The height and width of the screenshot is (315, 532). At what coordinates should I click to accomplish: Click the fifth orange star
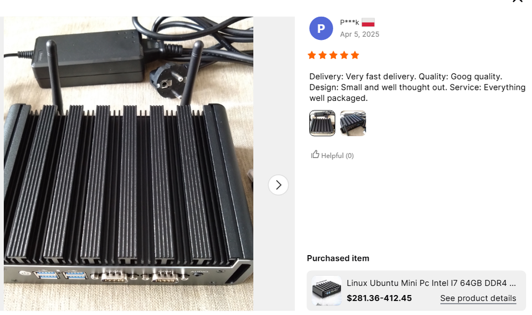point(355,55)
